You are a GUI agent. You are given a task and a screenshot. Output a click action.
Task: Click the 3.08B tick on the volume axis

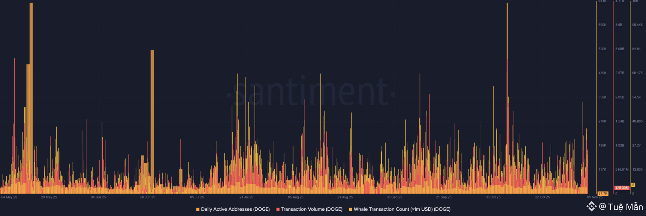point(620,49)
